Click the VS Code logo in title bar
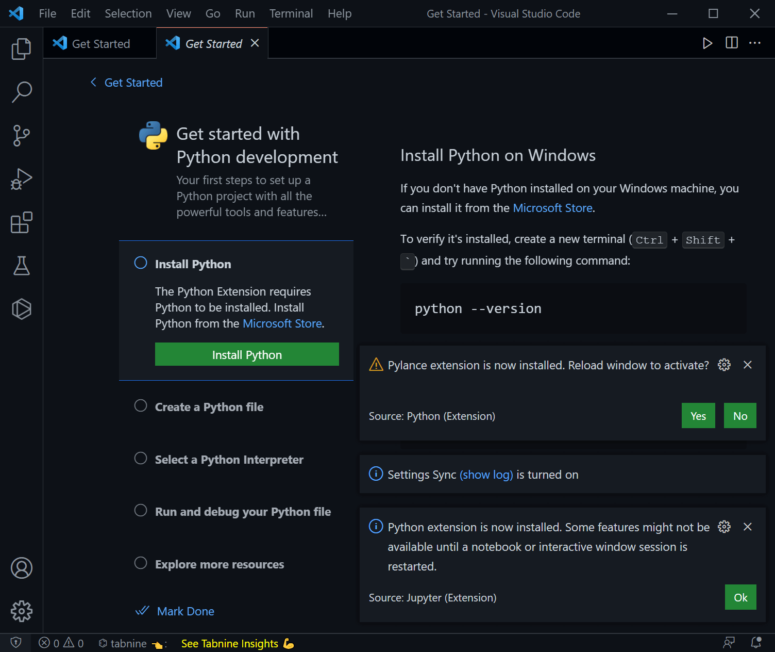 16,13
